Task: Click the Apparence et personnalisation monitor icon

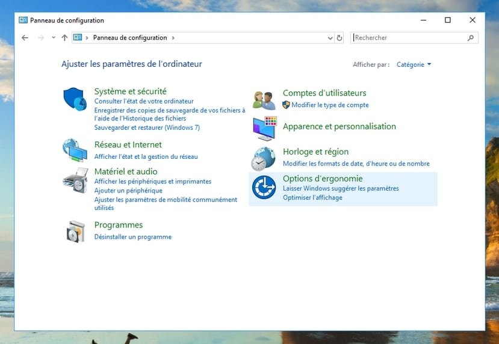Action: click(265, 129)
